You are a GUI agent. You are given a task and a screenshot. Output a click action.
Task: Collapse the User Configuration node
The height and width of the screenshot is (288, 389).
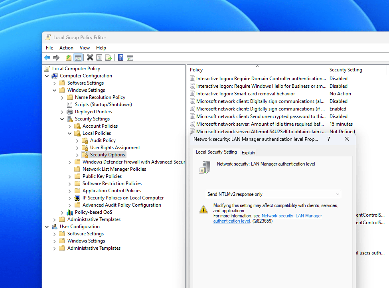(47, 227)
